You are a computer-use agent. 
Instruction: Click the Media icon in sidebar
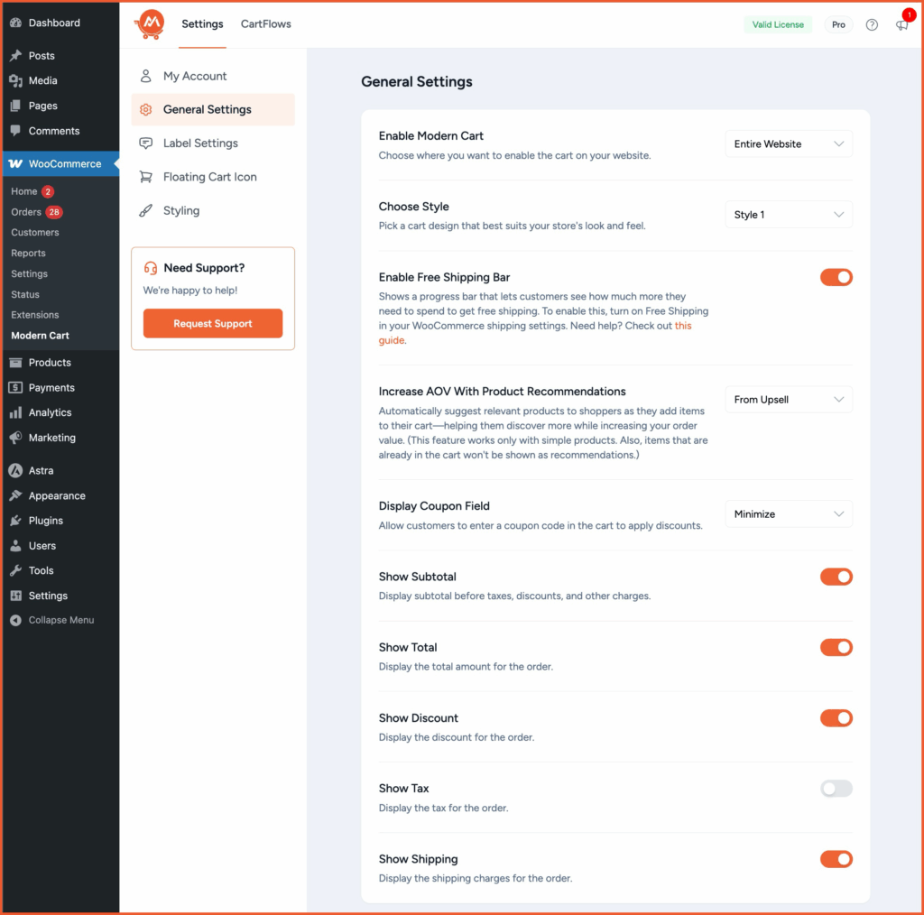[16, 80]
